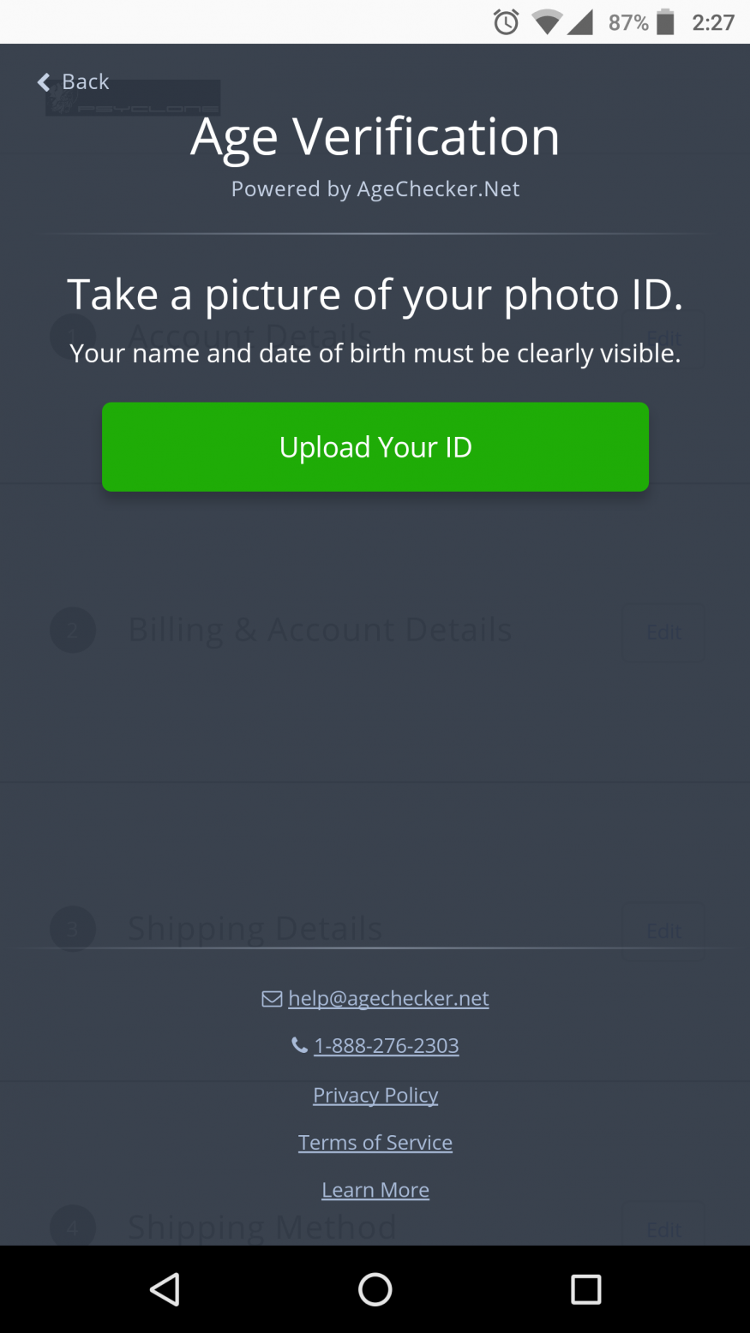Open the Privacy Policy link
Viewport: 750px width, 1333px height.
[375, 1095]
